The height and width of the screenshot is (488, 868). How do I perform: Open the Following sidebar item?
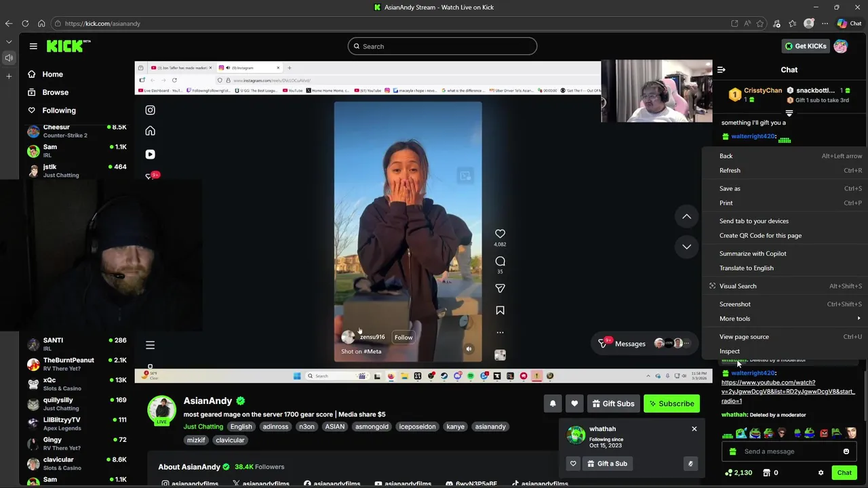59,110
